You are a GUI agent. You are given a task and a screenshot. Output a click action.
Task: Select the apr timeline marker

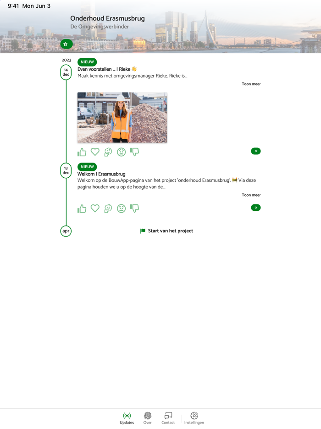66,231
